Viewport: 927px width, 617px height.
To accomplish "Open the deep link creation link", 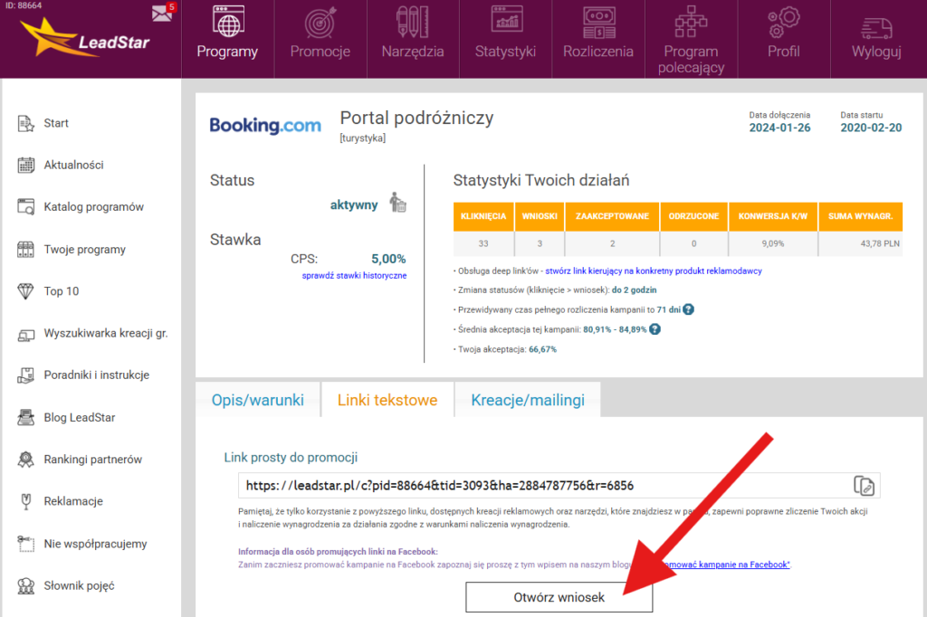I will point(654,271).
